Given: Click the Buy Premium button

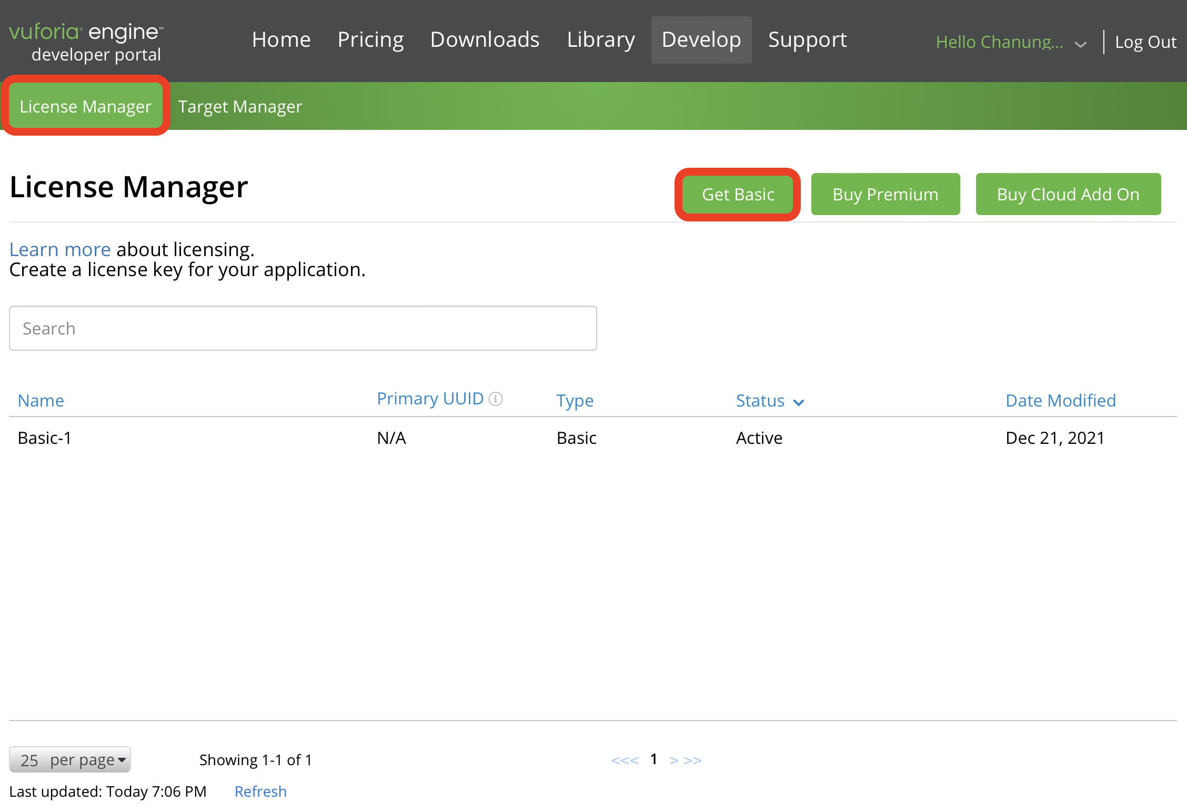Looking at the screenshot, I should (x=885, y=194).
